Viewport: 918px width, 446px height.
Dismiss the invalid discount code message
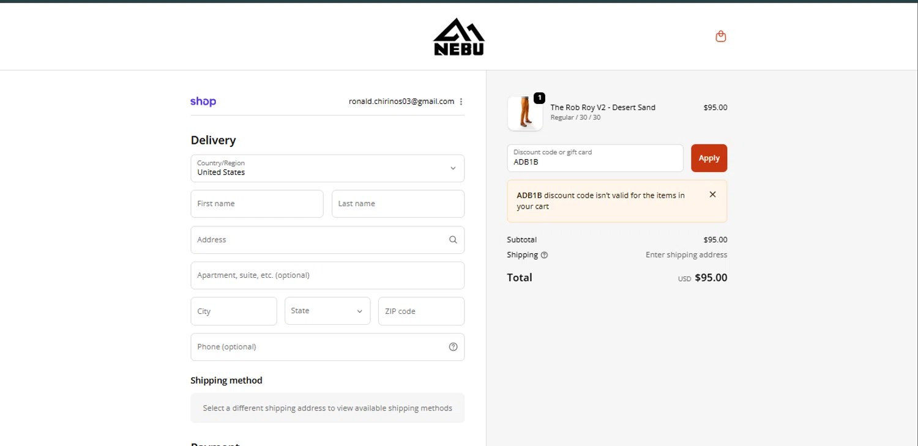point(712,195)
